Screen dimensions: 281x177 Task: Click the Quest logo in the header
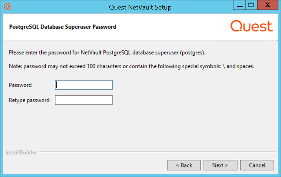[x=251, y=27]
